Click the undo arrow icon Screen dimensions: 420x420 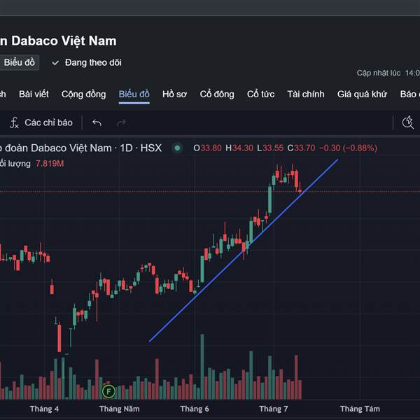(97, 122)
